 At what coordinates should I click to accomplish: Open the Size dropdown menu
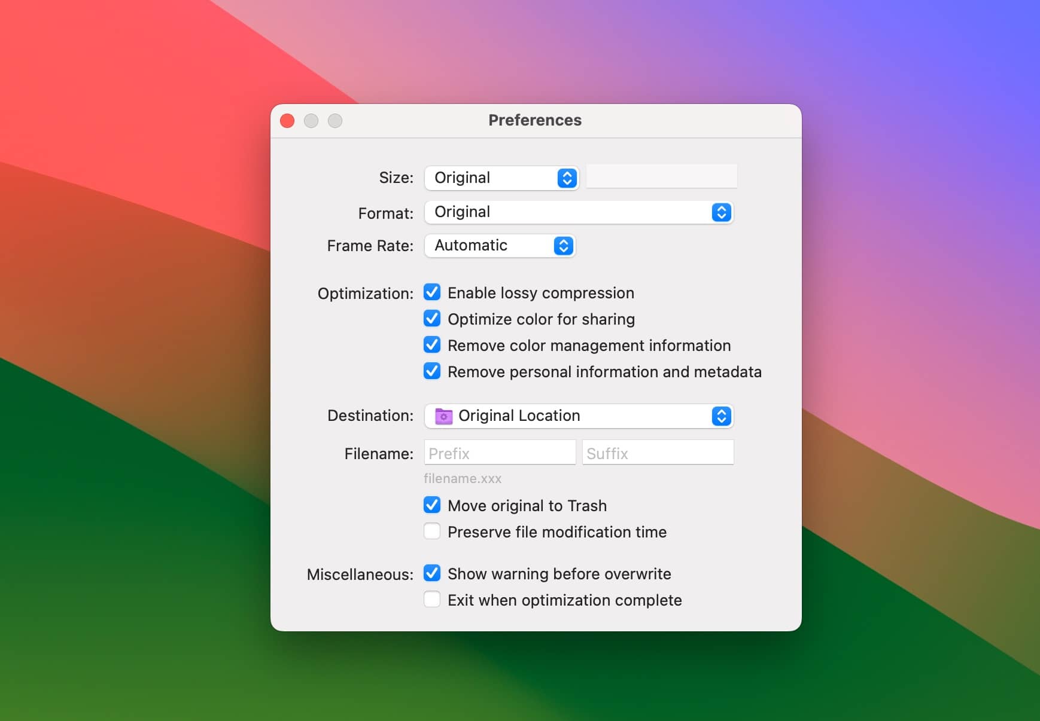click(x=501, y=178)
